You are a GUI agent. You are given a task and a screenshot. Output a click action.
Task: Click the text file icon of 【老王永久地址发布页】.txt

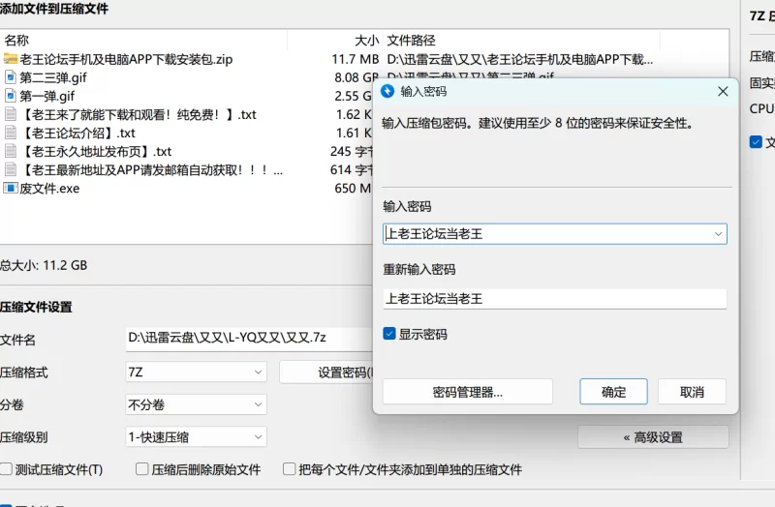[x=11, y=151]
